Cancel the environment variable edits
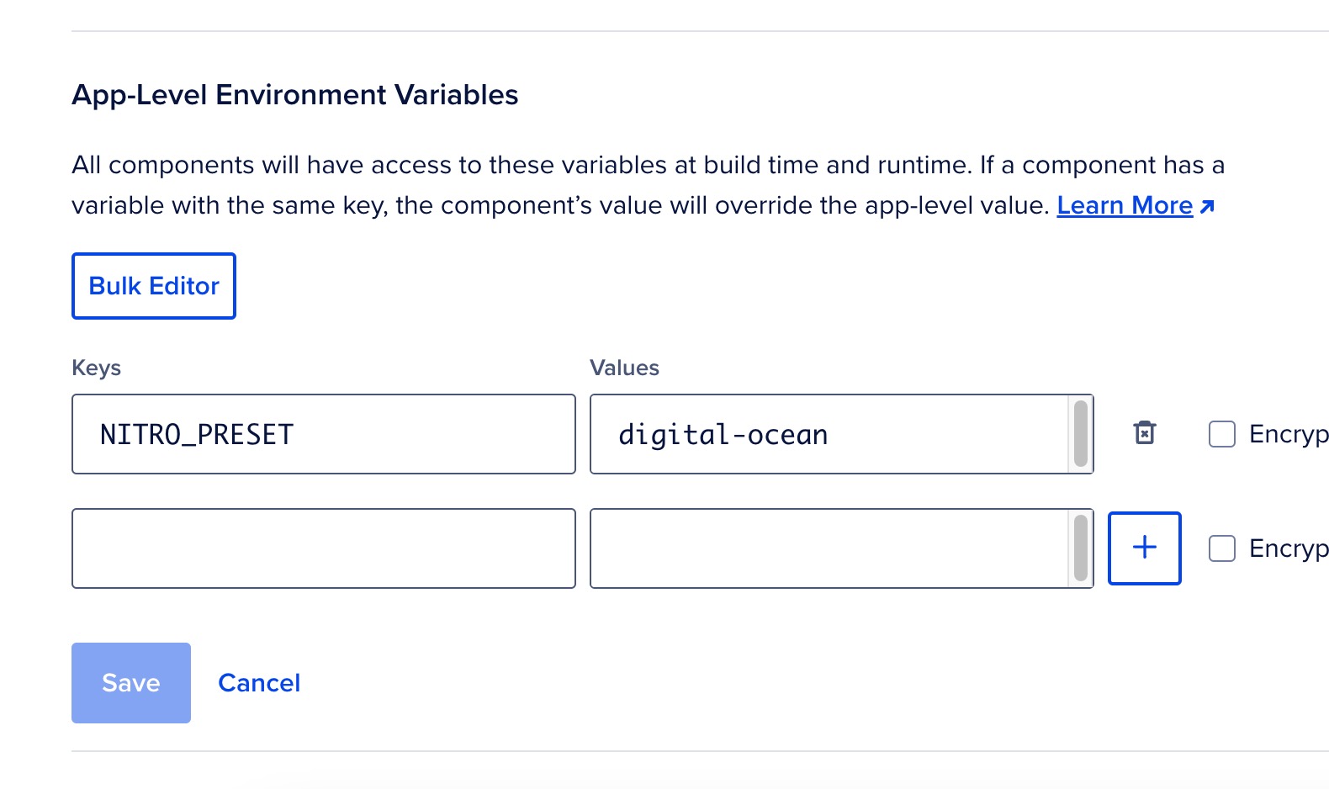 (259, 682)
